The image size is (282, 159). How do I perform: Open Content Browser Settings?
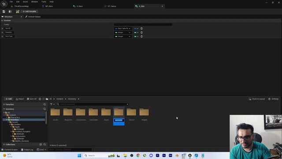(273, 99)
